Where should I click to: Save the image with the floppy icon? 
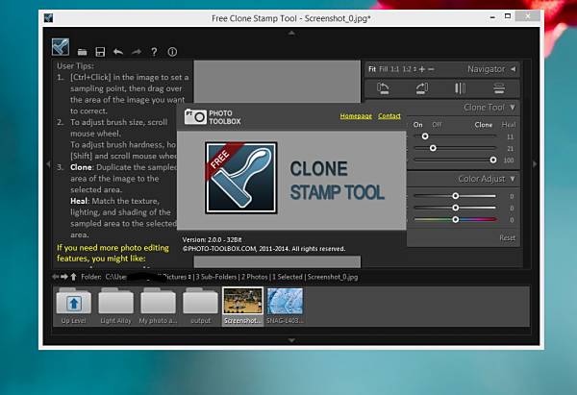(100, 52)
